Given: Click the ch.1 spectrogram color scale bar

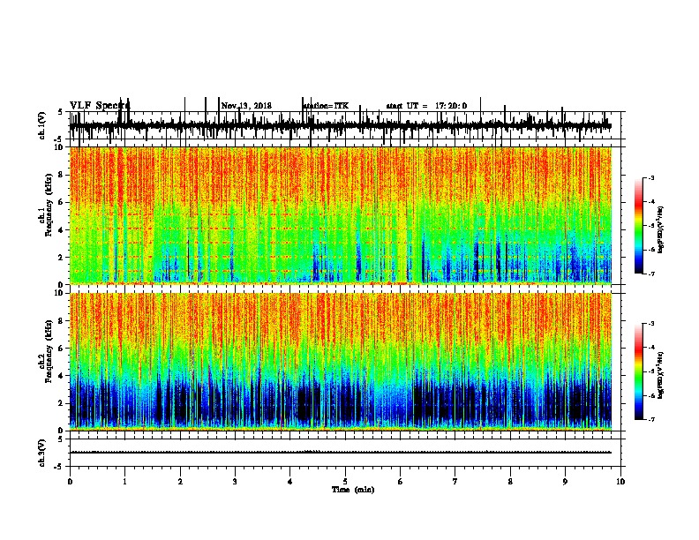Looking at the screenshot, I should coord(638,226).
